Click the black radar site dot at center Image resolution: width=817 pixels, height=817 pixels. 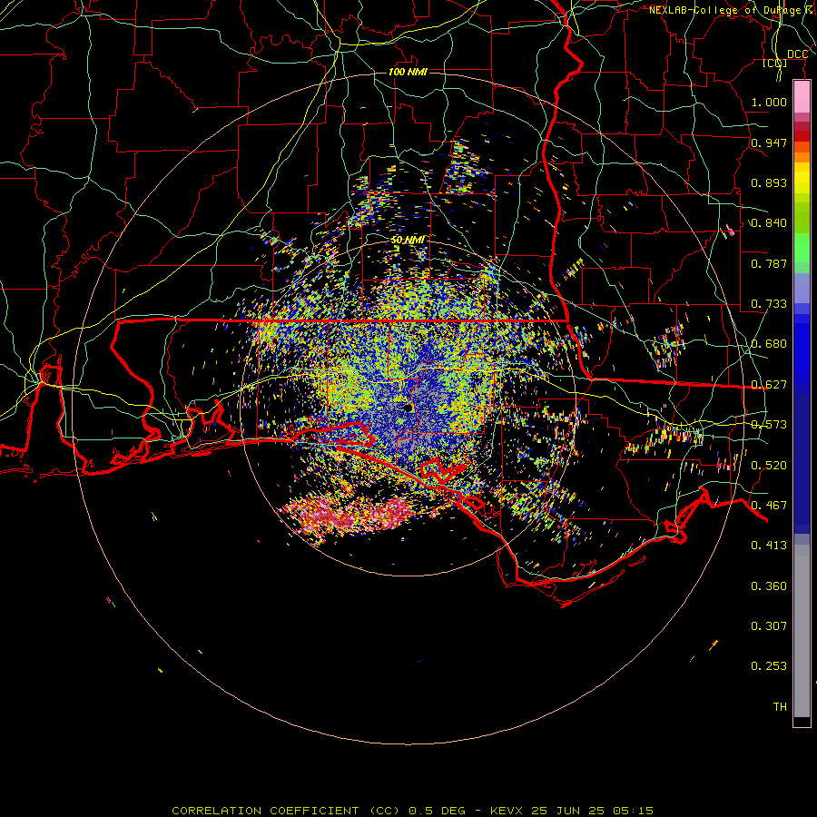pos(408,408)
